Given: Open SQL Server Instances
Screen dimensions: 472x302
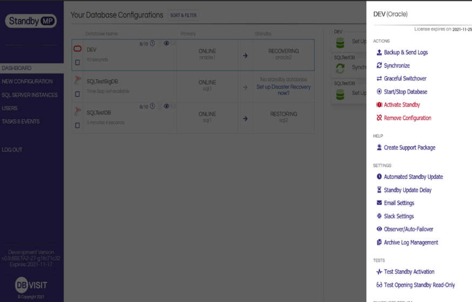Looking at the screenshot, I should click(x=30, y=95).
